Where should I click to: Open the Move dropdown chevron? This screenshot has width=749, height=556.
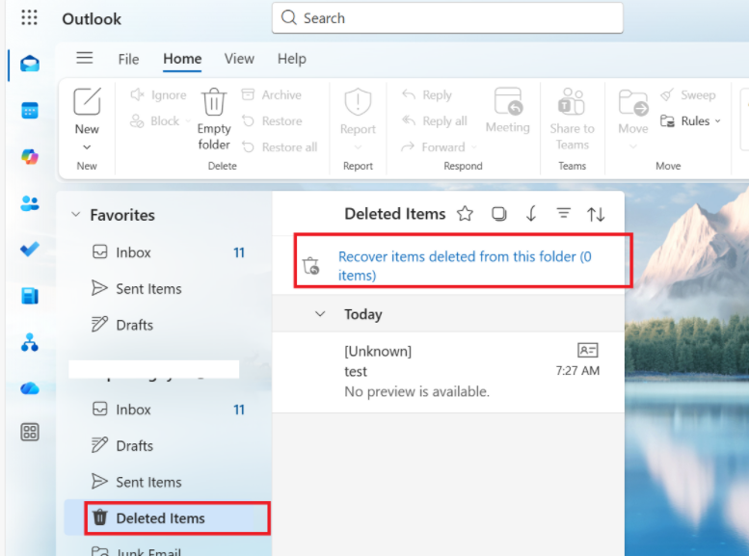(633, 147)
